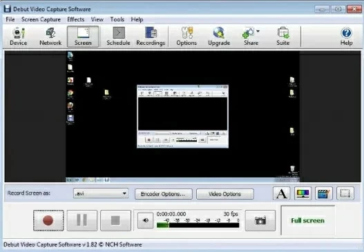Click the Full screen selection box
Screen dimensions: 364x252
click(308, 220)
